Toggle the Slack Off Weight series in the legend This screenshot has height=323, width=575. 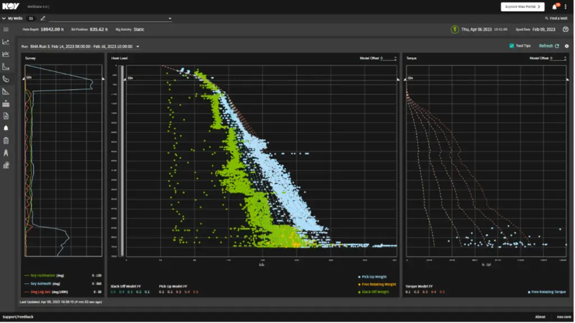point(374,292)
